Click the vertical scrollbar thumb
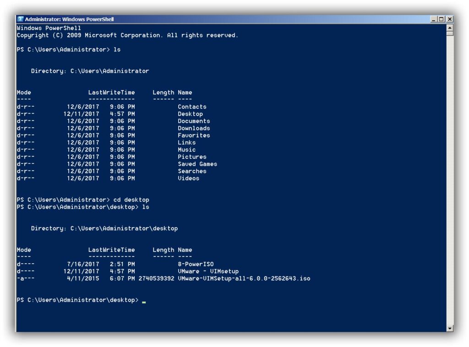 tap(450, 33)
